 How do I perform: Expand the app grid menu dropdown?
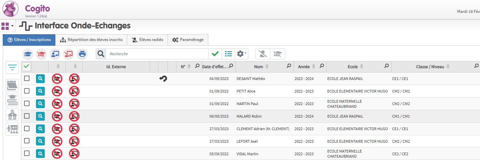tap(7, 26)
